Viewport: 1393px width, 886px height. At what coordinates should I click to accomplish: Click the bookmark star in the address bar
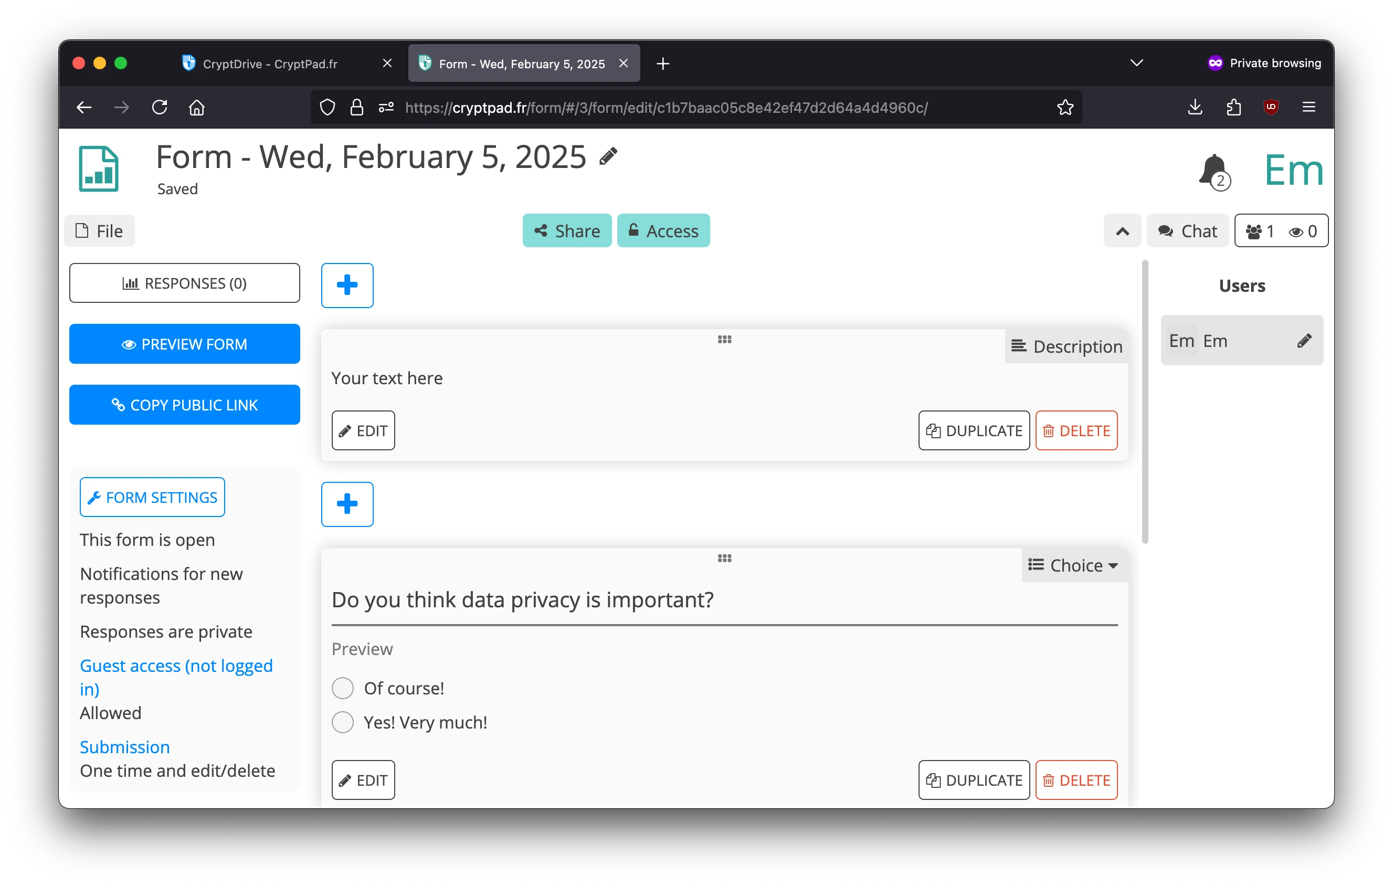[x=1065, y=107]
